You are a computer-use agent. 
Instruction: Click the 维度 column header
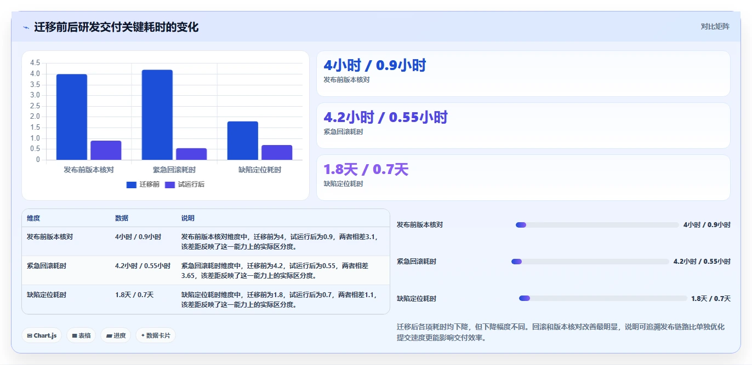33,218
